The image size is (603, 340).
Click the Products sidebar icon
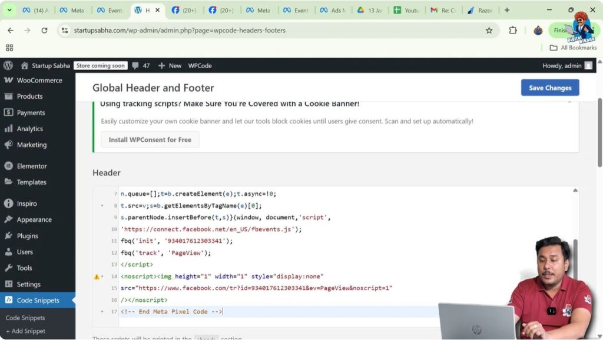click(8, 96)
